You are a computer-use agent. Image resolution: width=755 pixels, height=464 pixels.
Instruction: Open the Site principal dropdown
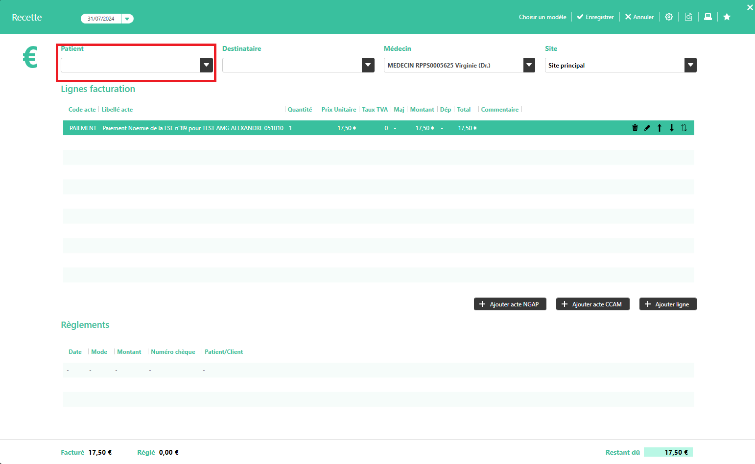[x=690, y=65]
